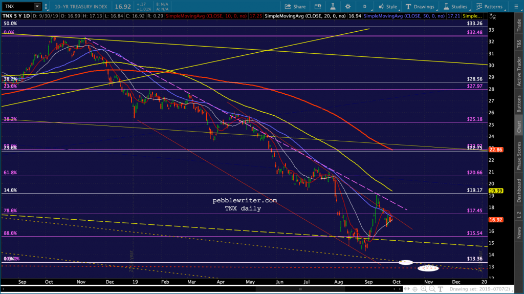Click the Share button
This screenshot has height=294, width=524.
tap(295, 6)
